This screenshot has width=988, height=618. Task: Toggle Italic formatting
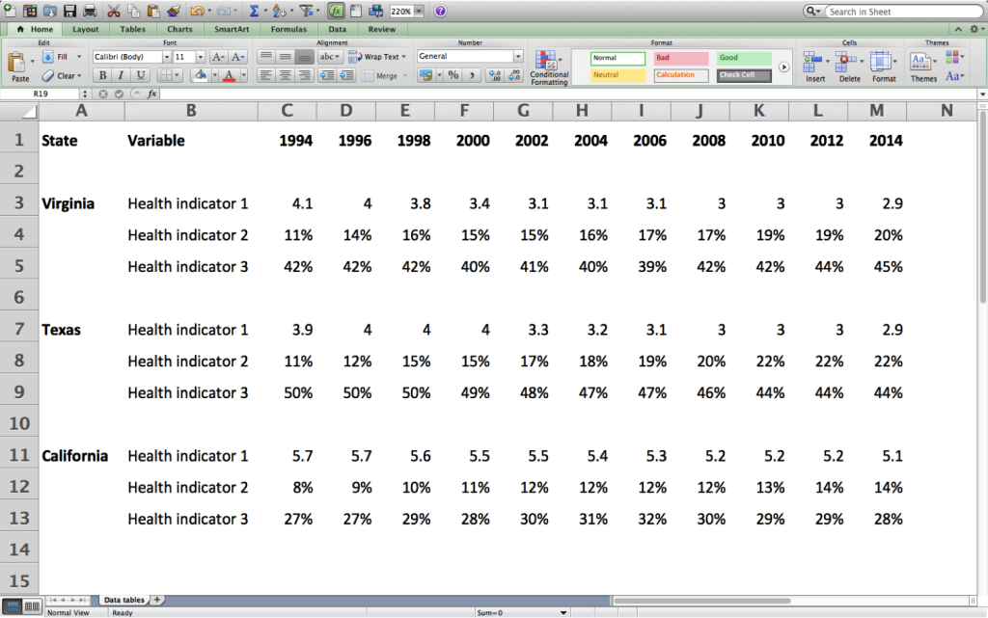(x=121, y=75)
